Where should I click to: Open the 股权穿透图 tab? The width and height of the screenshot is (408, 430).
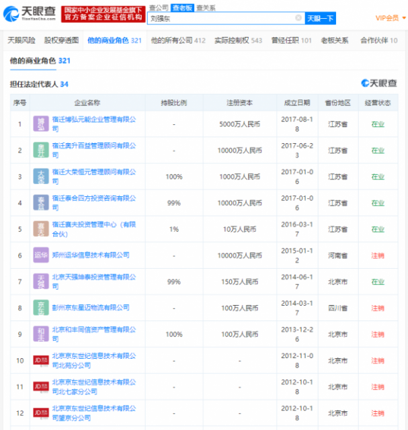61,41
